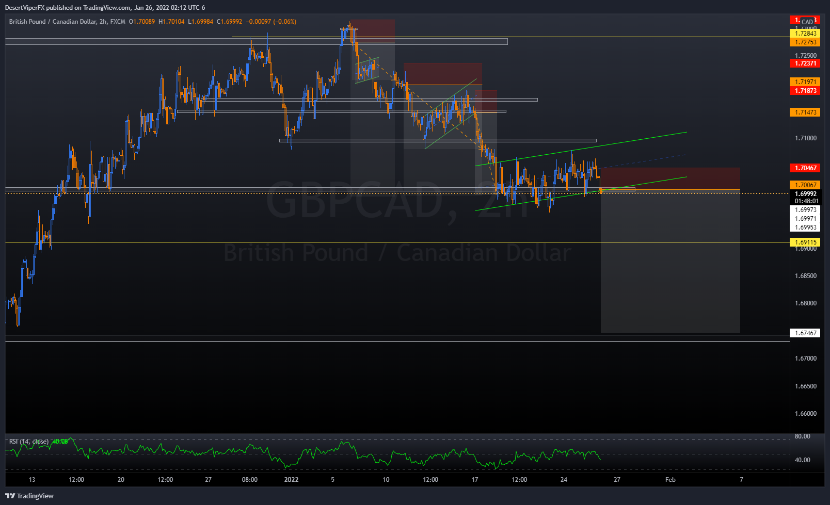Click the RSI (14, close) indicator label
The image size is (830, 505).
pos(29,442)
